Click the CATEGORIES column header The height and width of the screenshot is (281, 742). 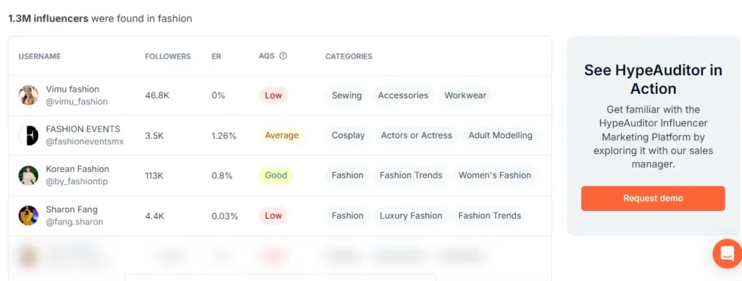[349, 56]
